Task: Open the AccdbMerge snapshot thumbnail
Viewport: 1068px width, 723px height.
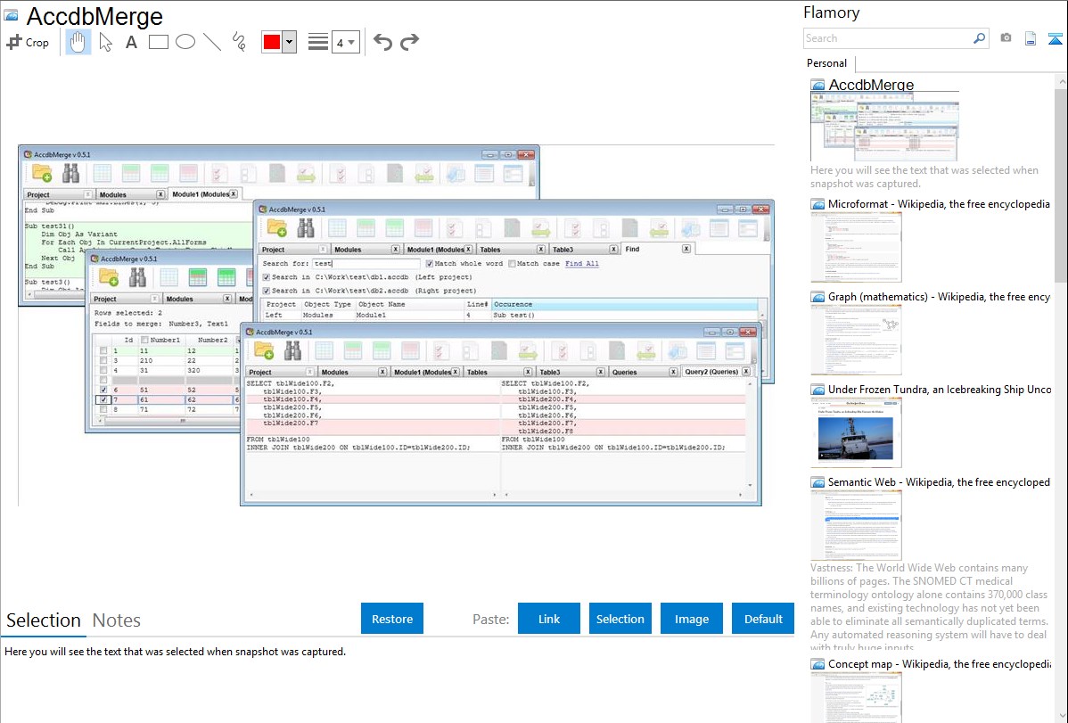Action: pos(884,127)
